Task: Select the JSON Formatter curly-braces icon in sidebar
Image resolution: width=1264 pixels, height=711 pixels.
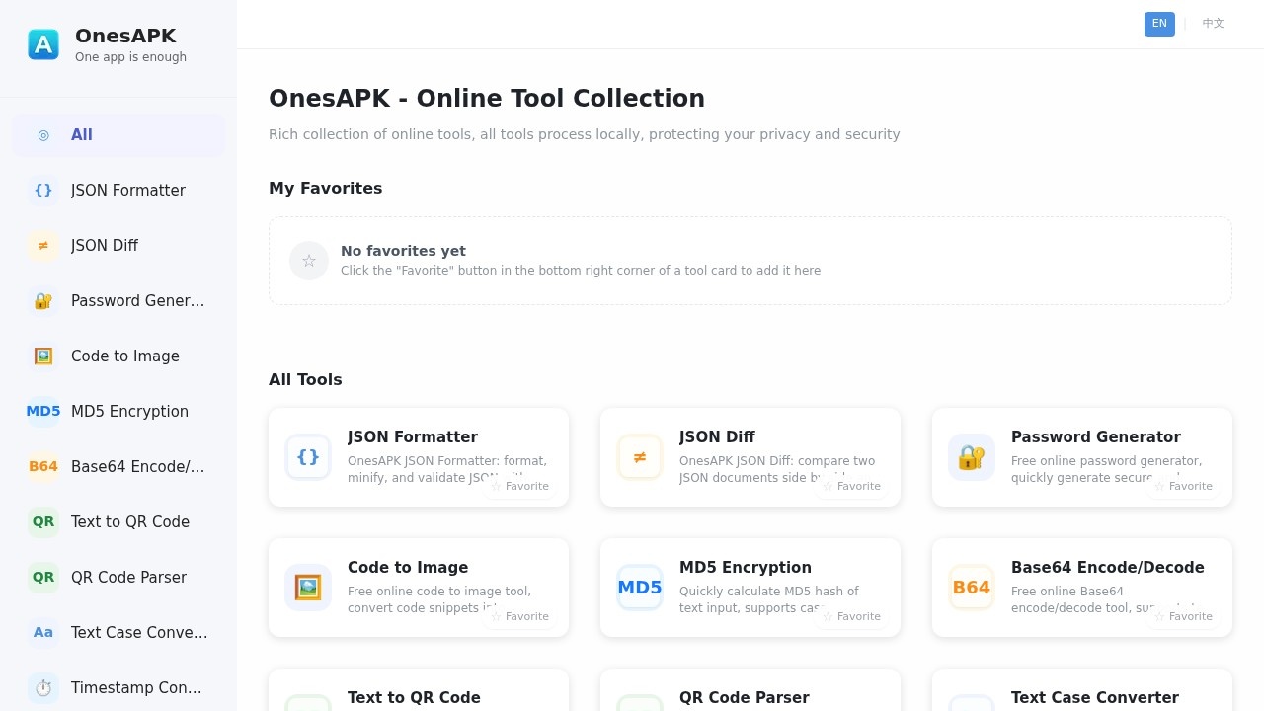Action: (x=43, y=190)
